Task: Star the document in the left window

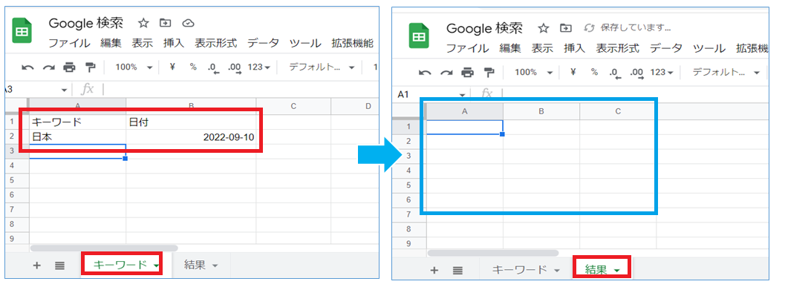Action: 143,23
